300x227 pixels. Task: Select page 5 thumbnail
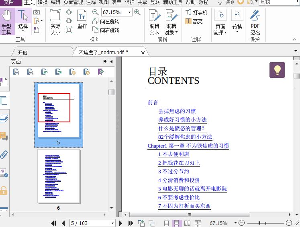pyautogui.click(x=59, y=115)
